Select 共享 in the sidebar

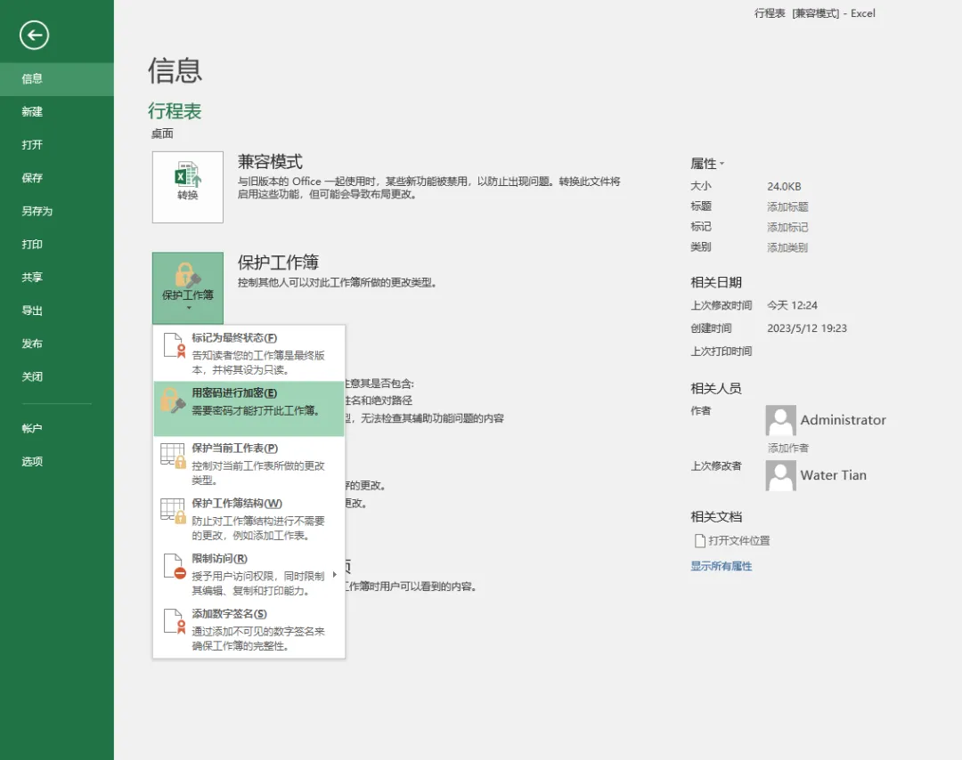(x=56, y=277)
